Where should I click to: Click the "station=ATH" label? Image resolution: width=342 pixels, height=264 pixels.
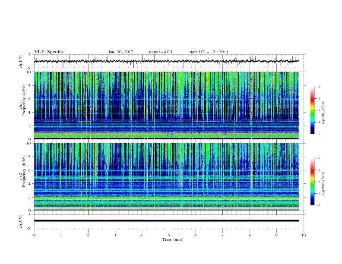(160, 52)
